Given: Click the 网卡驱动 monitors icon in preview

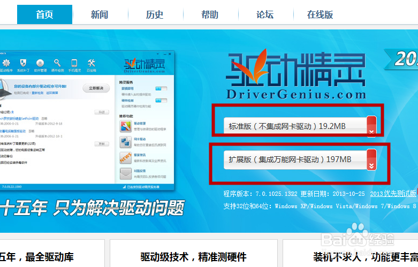Looking at the screenshot, I should click(126, 142).
